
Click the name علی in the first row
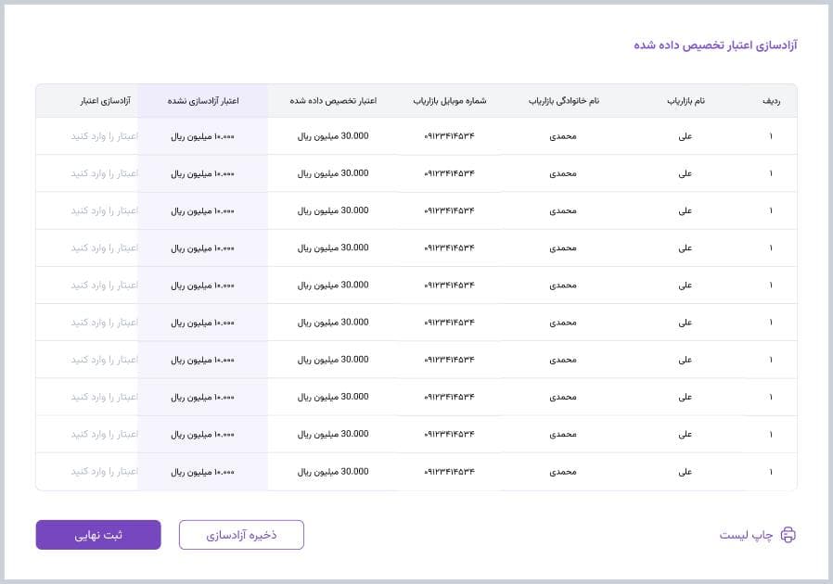pos(686,136)
